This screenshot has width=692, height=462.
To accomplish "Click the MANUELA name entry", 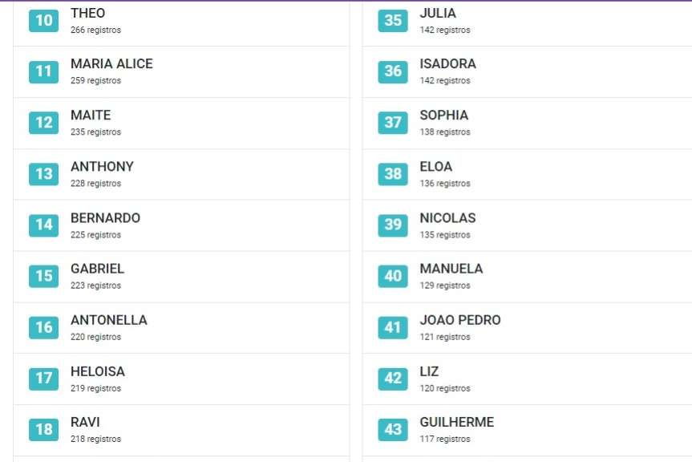I will [451, 269].
